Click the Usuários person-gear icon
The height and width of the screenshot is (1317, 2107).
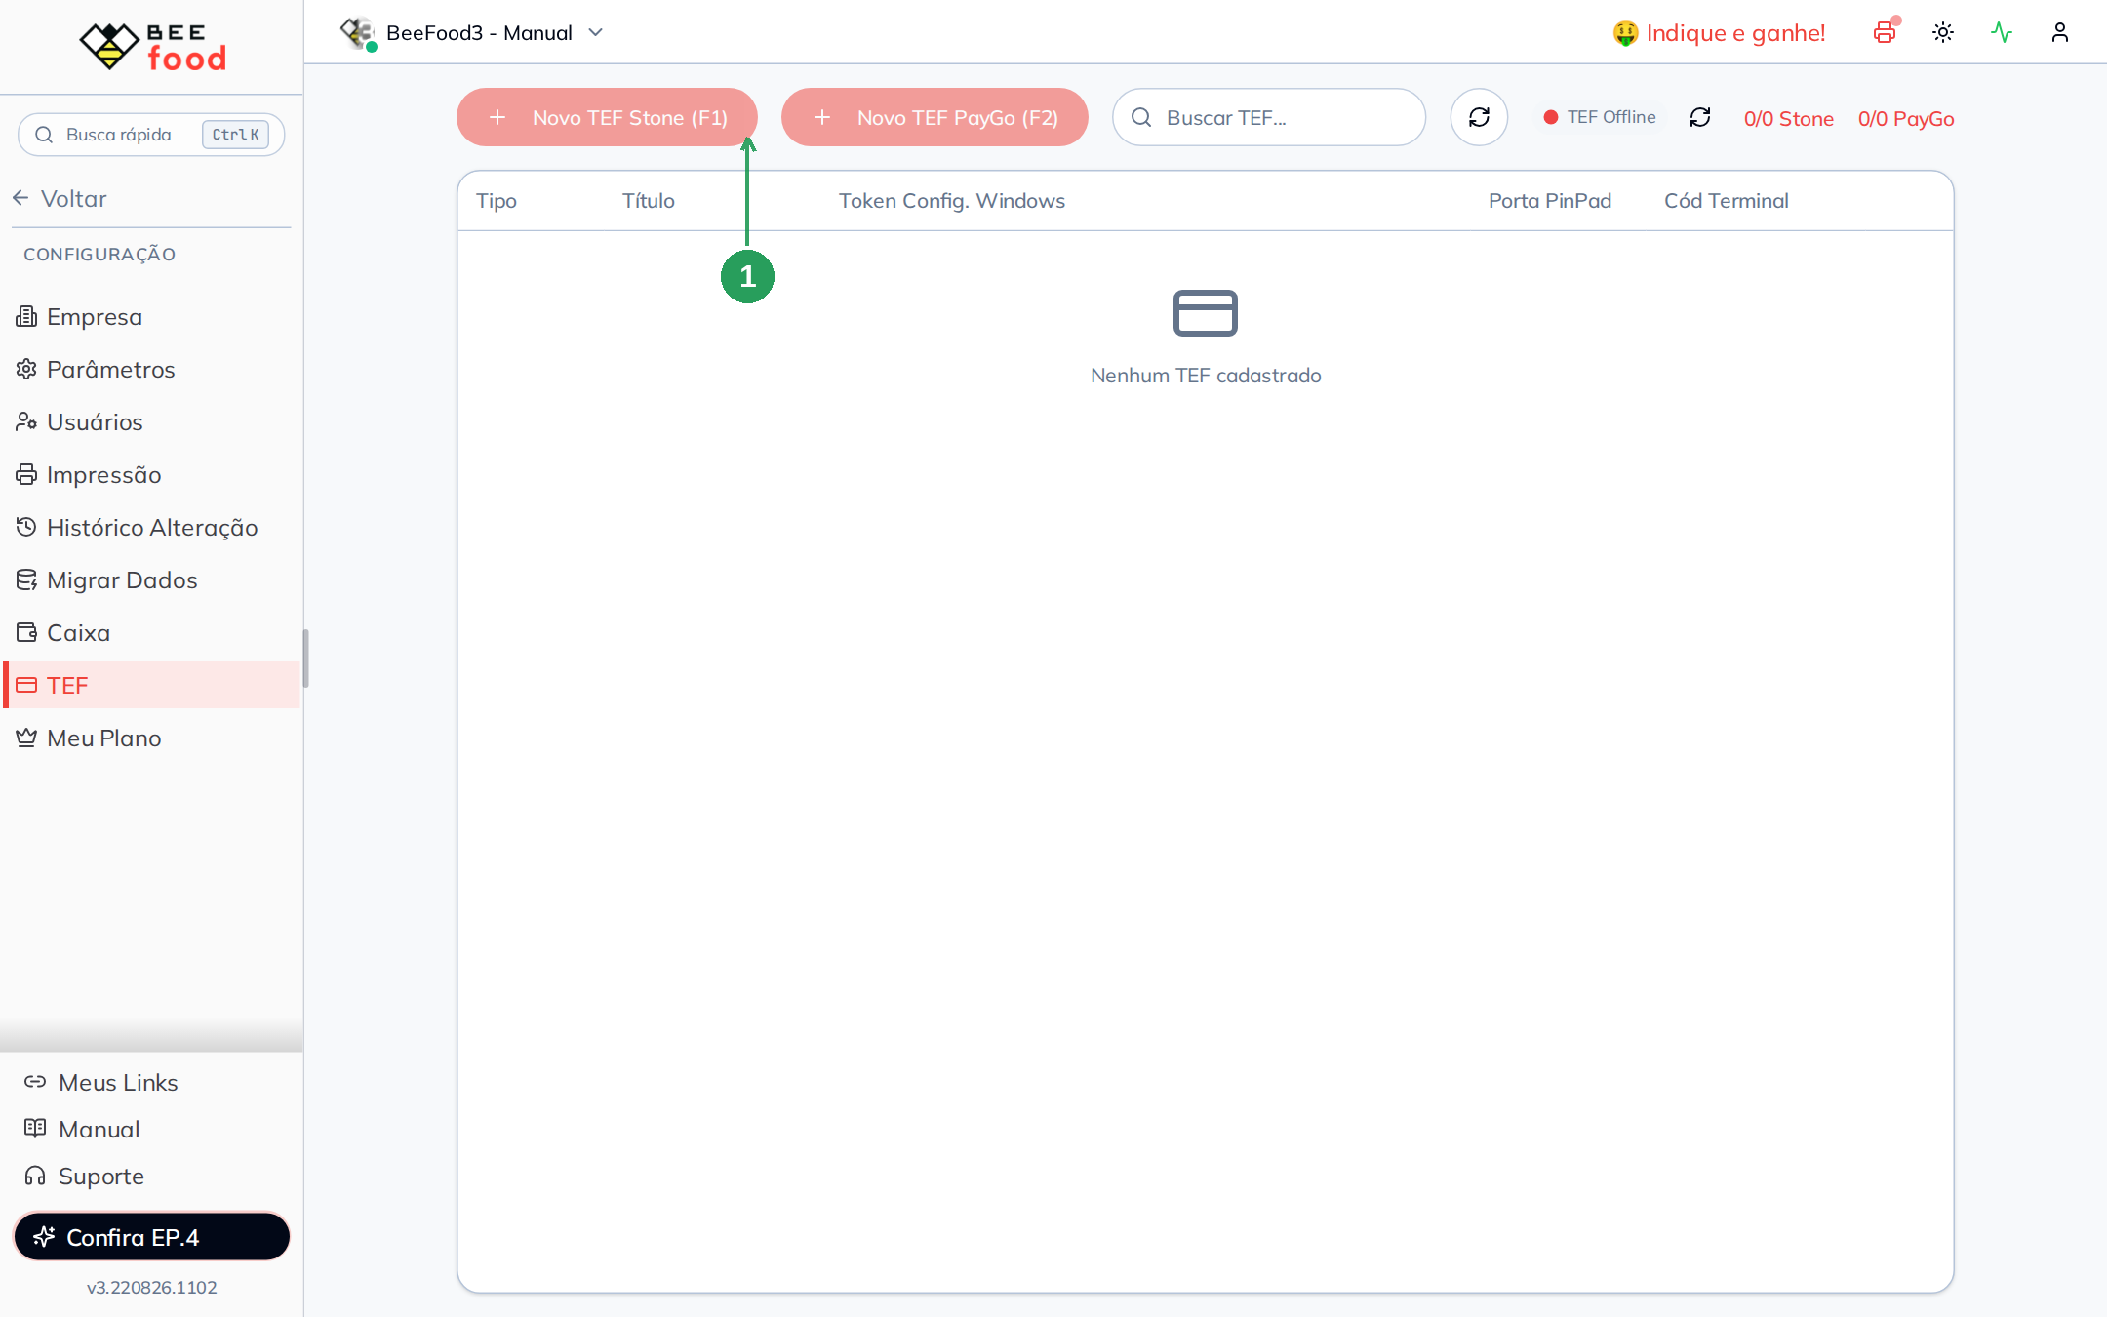(x=26, y=421)
